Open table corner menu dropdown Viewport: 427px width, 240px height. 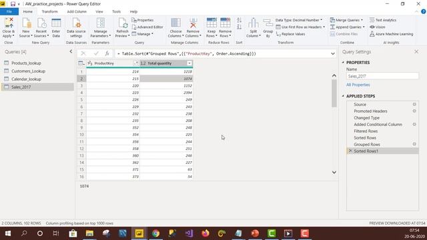(x=81, y=63)
